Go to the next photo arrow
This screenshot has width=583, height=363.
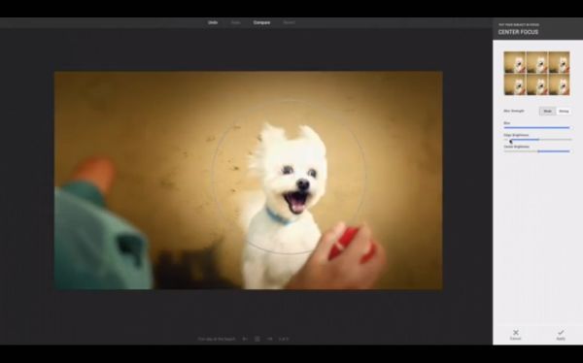tap(270, 339)
